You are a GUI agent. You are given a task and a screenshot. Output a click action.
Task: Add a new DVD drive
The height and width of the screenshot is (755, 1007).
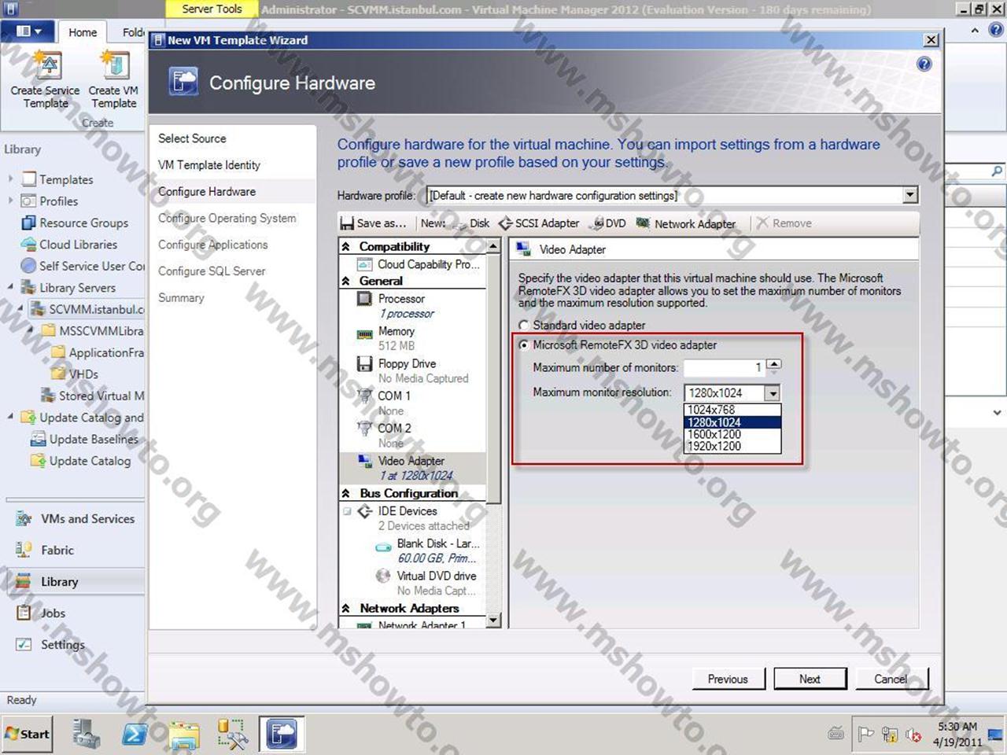pyautogui.click(x=608, y=223)
